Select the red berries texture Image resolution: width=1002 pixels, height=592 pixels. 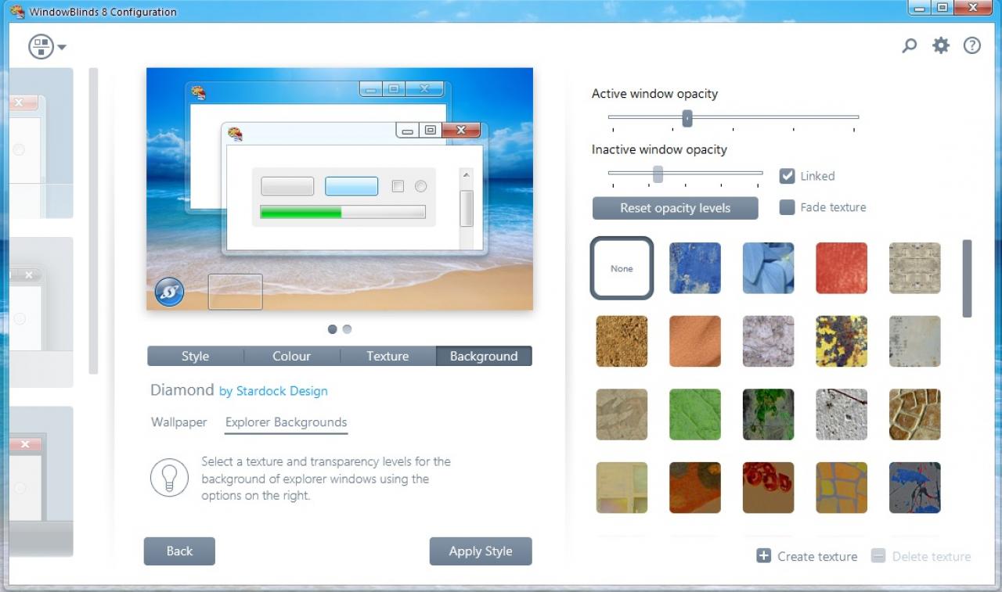click(768, 487)
